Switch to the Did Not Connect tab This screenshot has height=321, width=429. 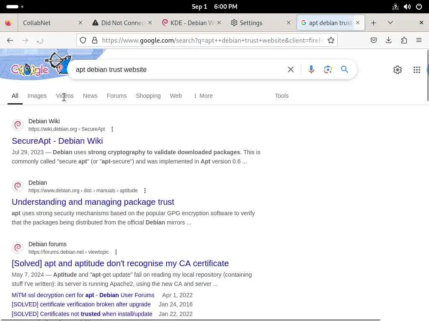tap(121, 23)
